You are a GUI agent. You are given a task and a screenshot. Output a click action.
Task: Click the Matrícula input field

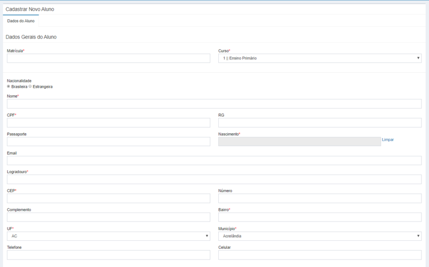coord(108,58)
